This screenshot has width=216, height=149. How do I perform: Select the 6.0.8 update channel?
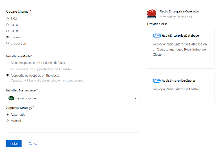click(7, 31)
